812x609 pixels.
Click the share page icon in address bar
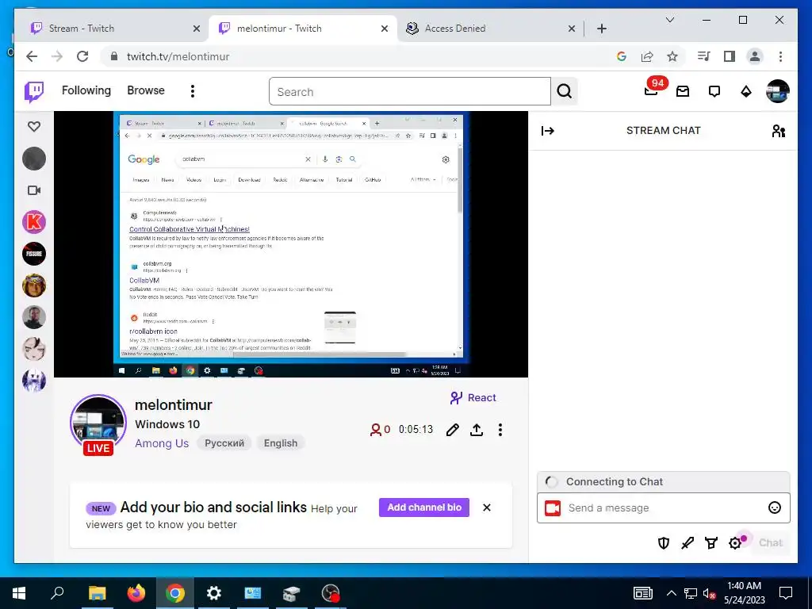point(647,56)
